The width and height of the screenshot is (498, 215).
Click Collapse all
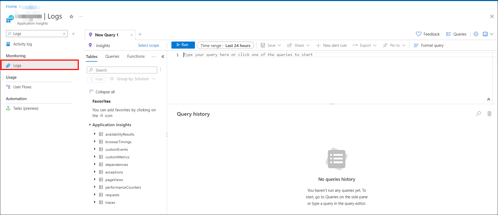coord(102,92)
